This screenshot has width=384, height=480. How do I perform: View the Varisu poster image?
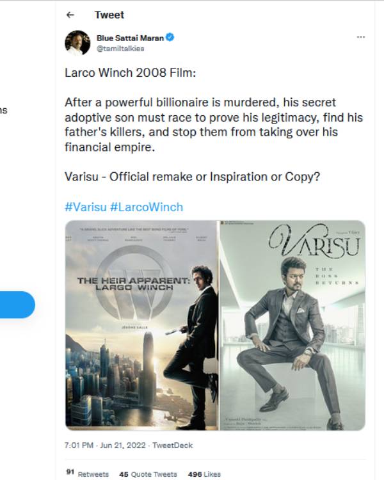(292, 325)
